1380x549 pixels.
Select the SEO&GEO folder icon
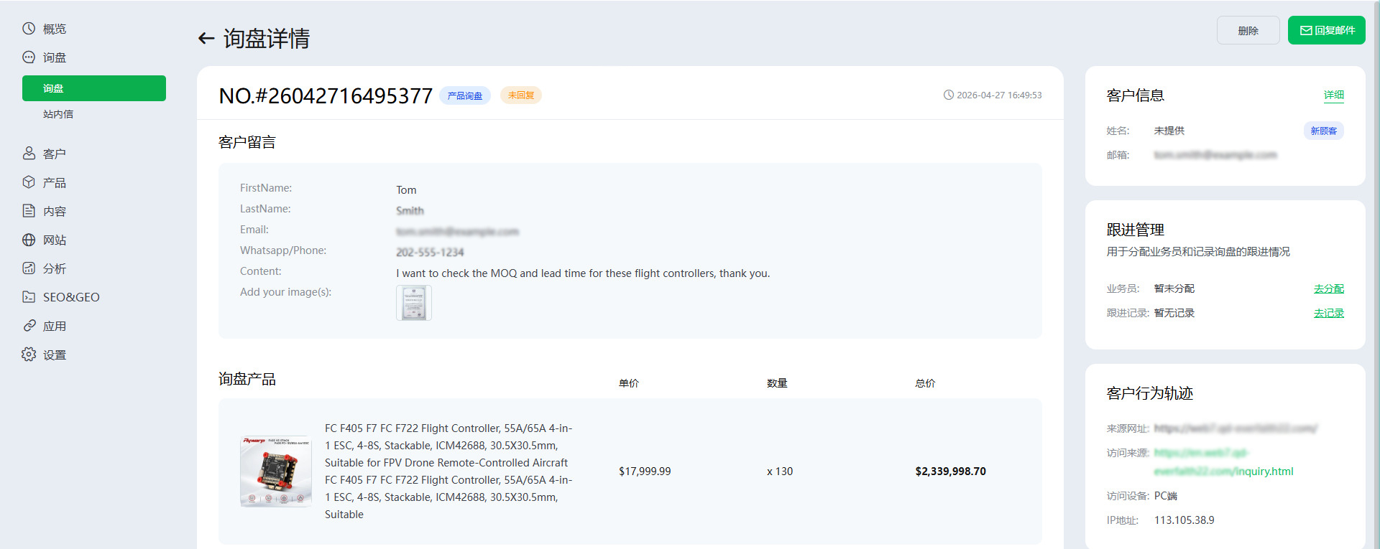pyautogui.click(x=29, y=297)
